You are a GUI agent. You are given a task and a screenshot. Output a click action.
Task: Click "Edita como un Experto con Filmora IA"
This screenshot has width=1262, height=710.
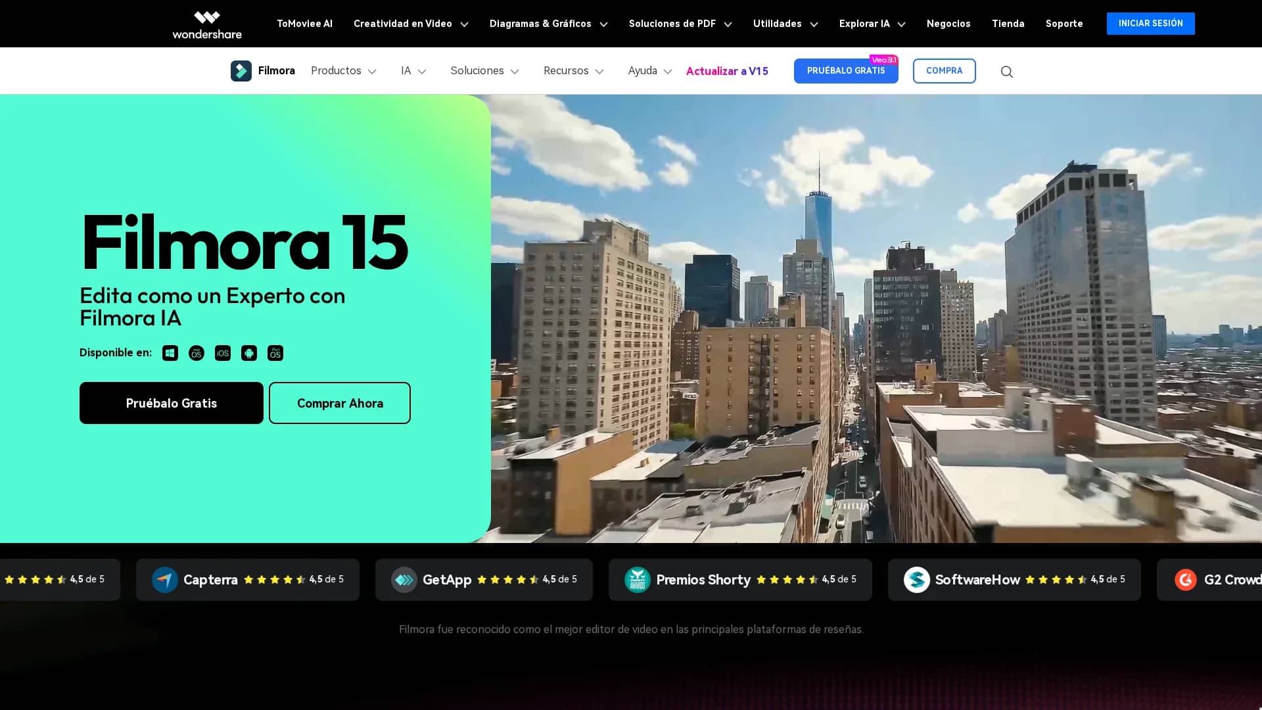tap(212, 306)
